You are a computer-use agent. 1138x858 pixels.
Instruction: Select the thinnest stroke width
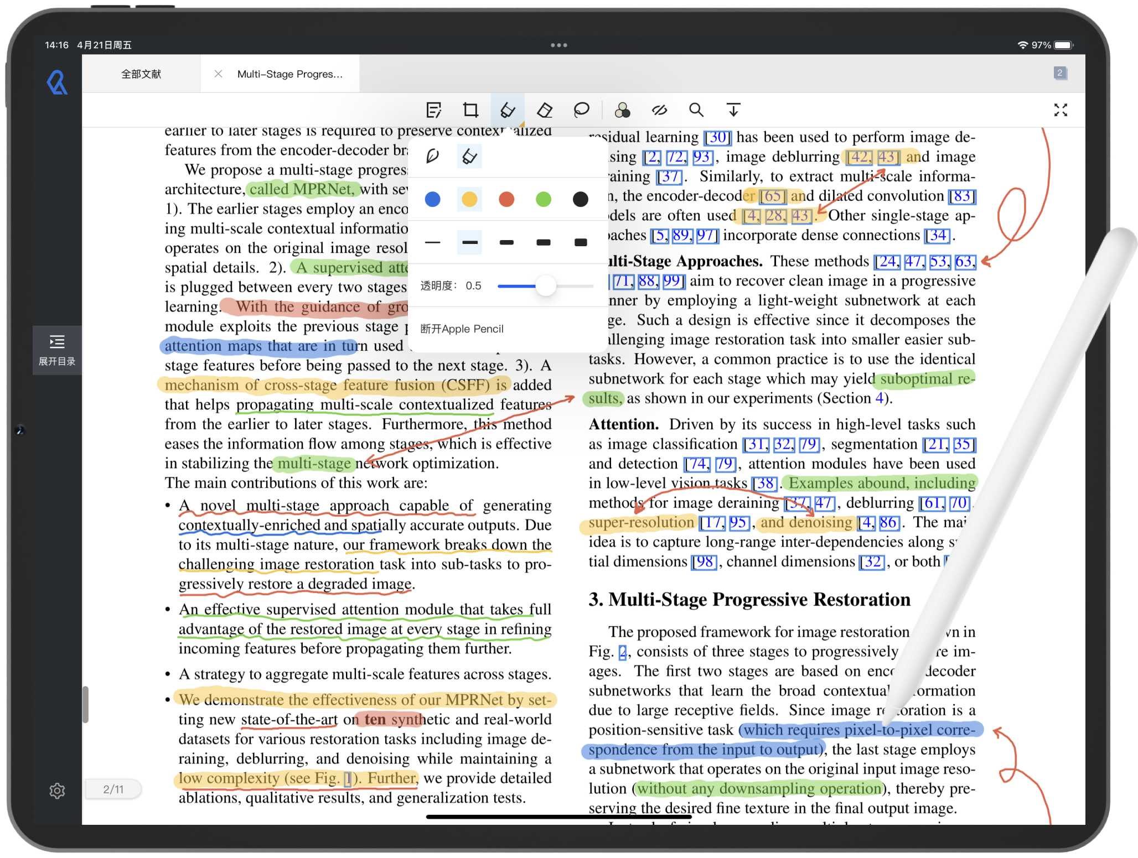tap(432, 242)
